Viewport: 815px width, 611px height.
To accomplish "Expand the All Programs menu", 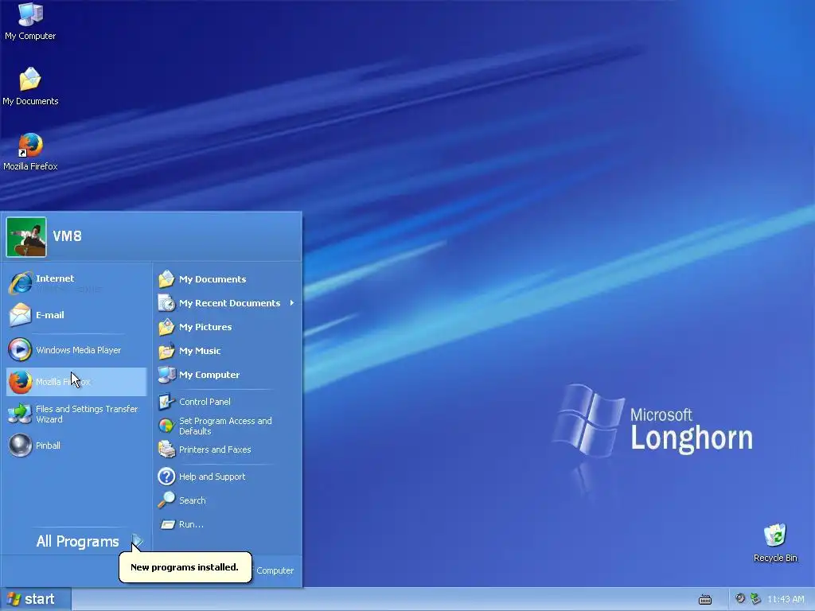I will pos(76,541).
